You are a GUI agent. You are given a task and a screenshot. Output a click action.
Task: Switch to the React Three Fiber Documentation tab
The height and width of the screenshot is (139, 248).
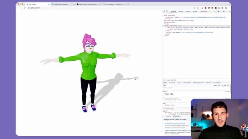[88, 4]
